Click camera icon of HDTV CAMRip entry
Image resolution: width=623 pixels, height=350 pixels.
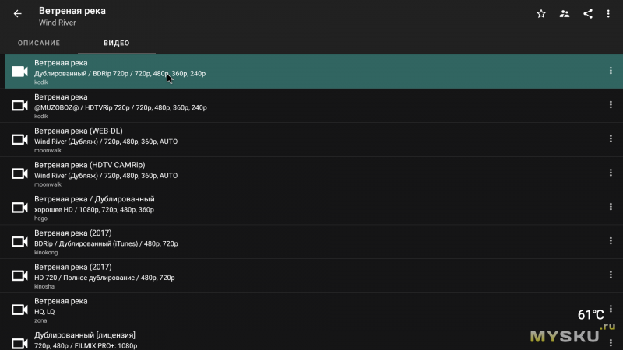[x=19, y=173]
